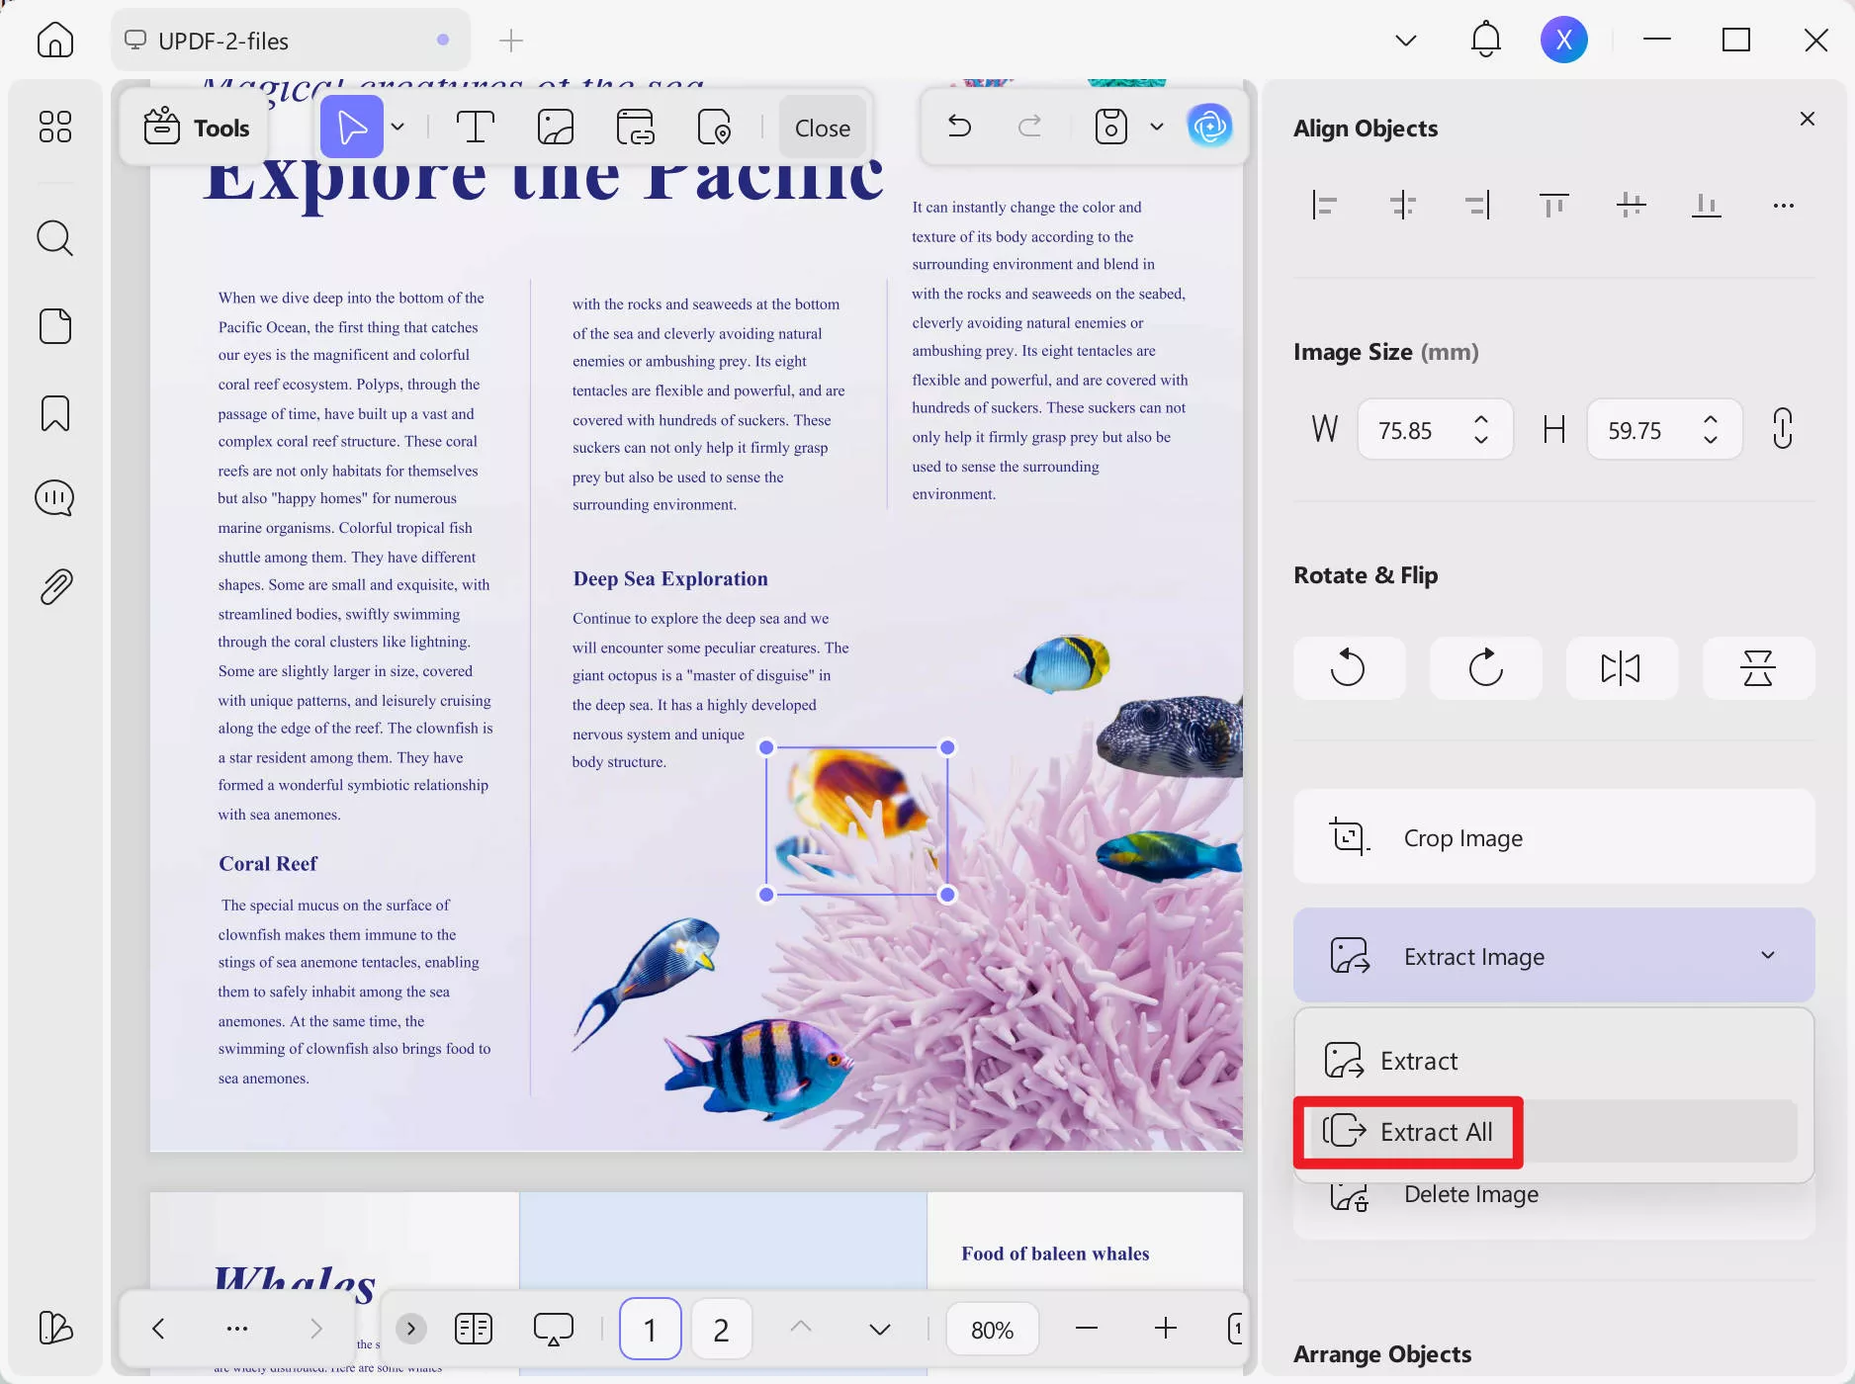Viewport: 1855px width, 1384px height.
Task: Rotate the selected image clockwise
Action: point(1484,668)
